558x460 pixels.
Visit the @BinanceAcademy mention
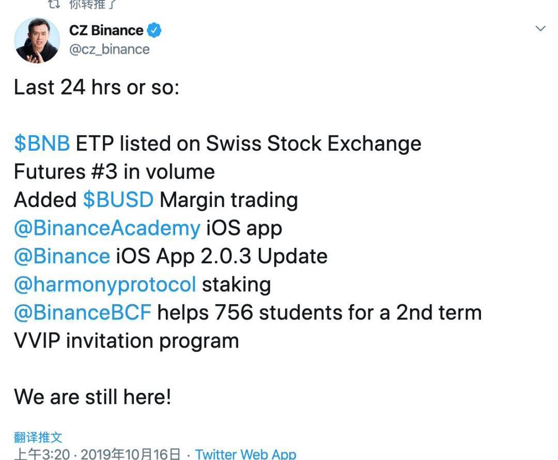107,228
